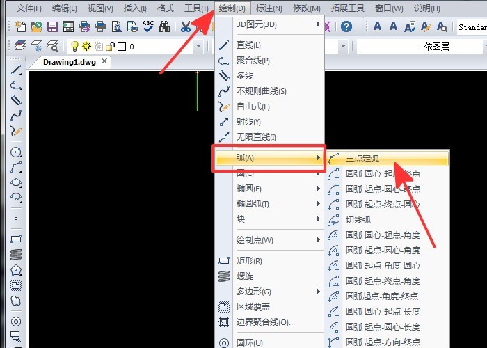Screen dimensions: 487x348
Task: Open the Standard text style dropdown
Action: 472,27
